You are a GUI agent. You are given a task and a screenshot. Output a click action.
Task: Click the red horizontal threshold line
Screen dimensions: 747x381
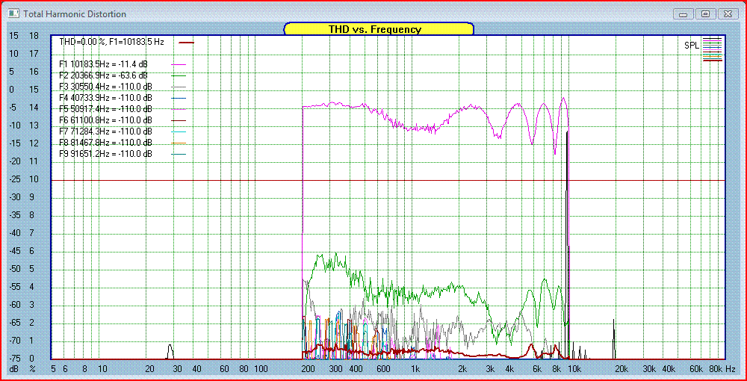[388, 181]
